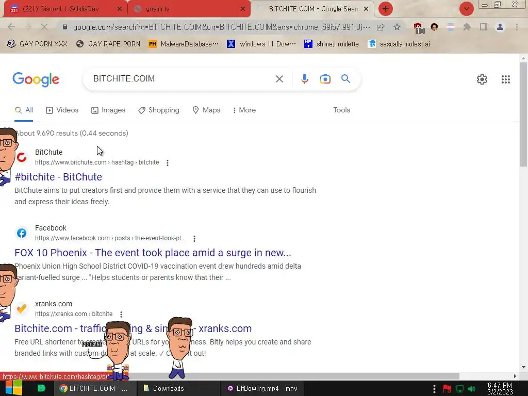528x396 pixels.
Task: Open more options for Facebook result
Action: [x=194, y=239]
